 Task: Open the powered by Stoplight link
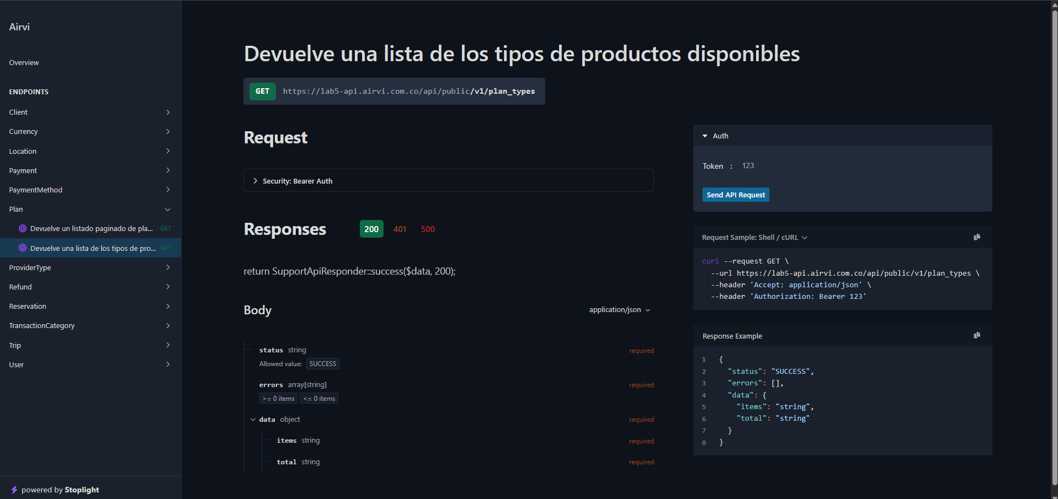click(x=60, y=490)
